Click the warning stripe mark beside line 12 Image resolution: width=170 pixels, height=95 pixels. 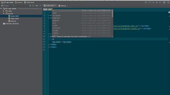pyautogui.click(x=169, y=43)
